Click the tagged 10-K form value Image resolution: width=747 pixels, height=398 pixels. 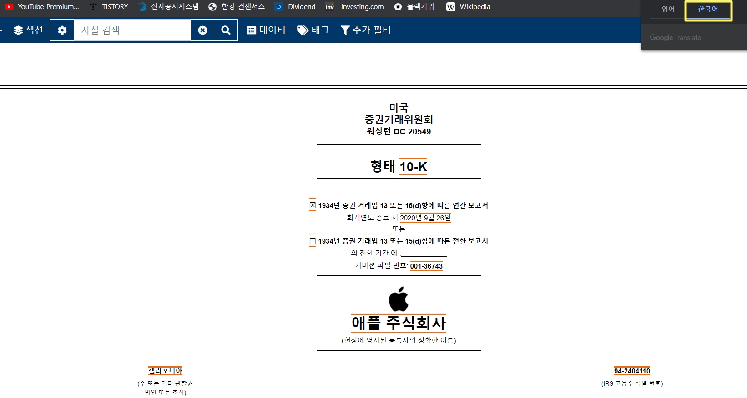[413, 167]
